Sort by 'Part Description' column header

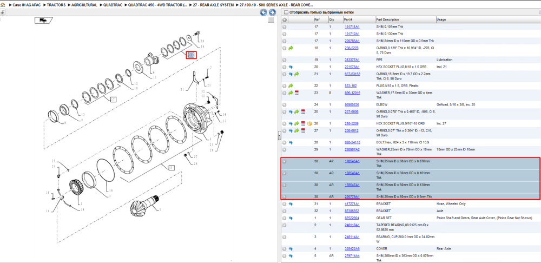406,19
